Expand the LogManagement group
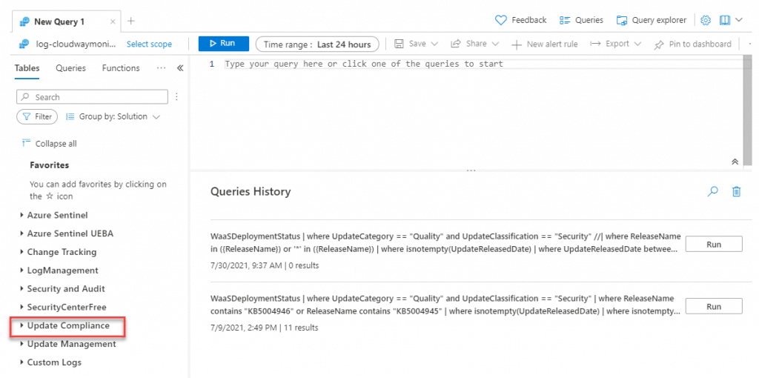This screenshot has width=759, height=378. pos(59,270)
